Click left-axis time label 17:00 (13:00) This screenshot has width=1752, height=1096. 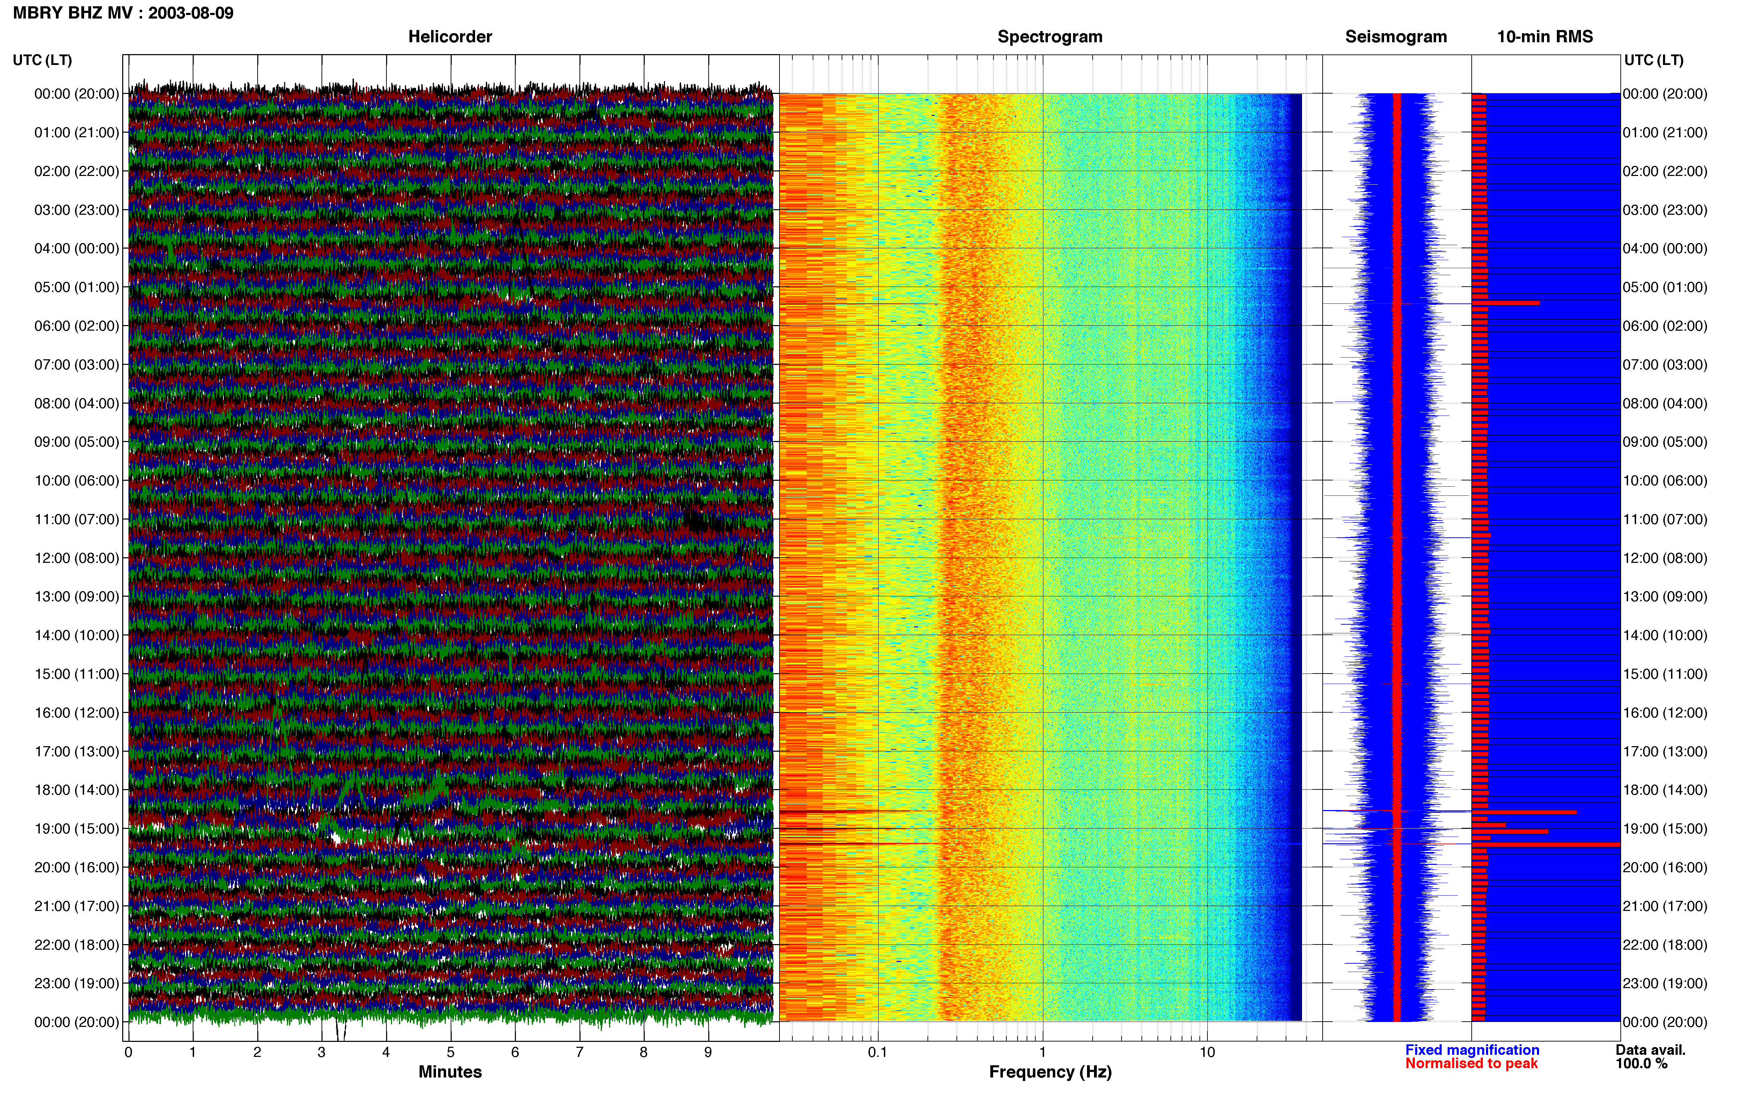point(77,752)
